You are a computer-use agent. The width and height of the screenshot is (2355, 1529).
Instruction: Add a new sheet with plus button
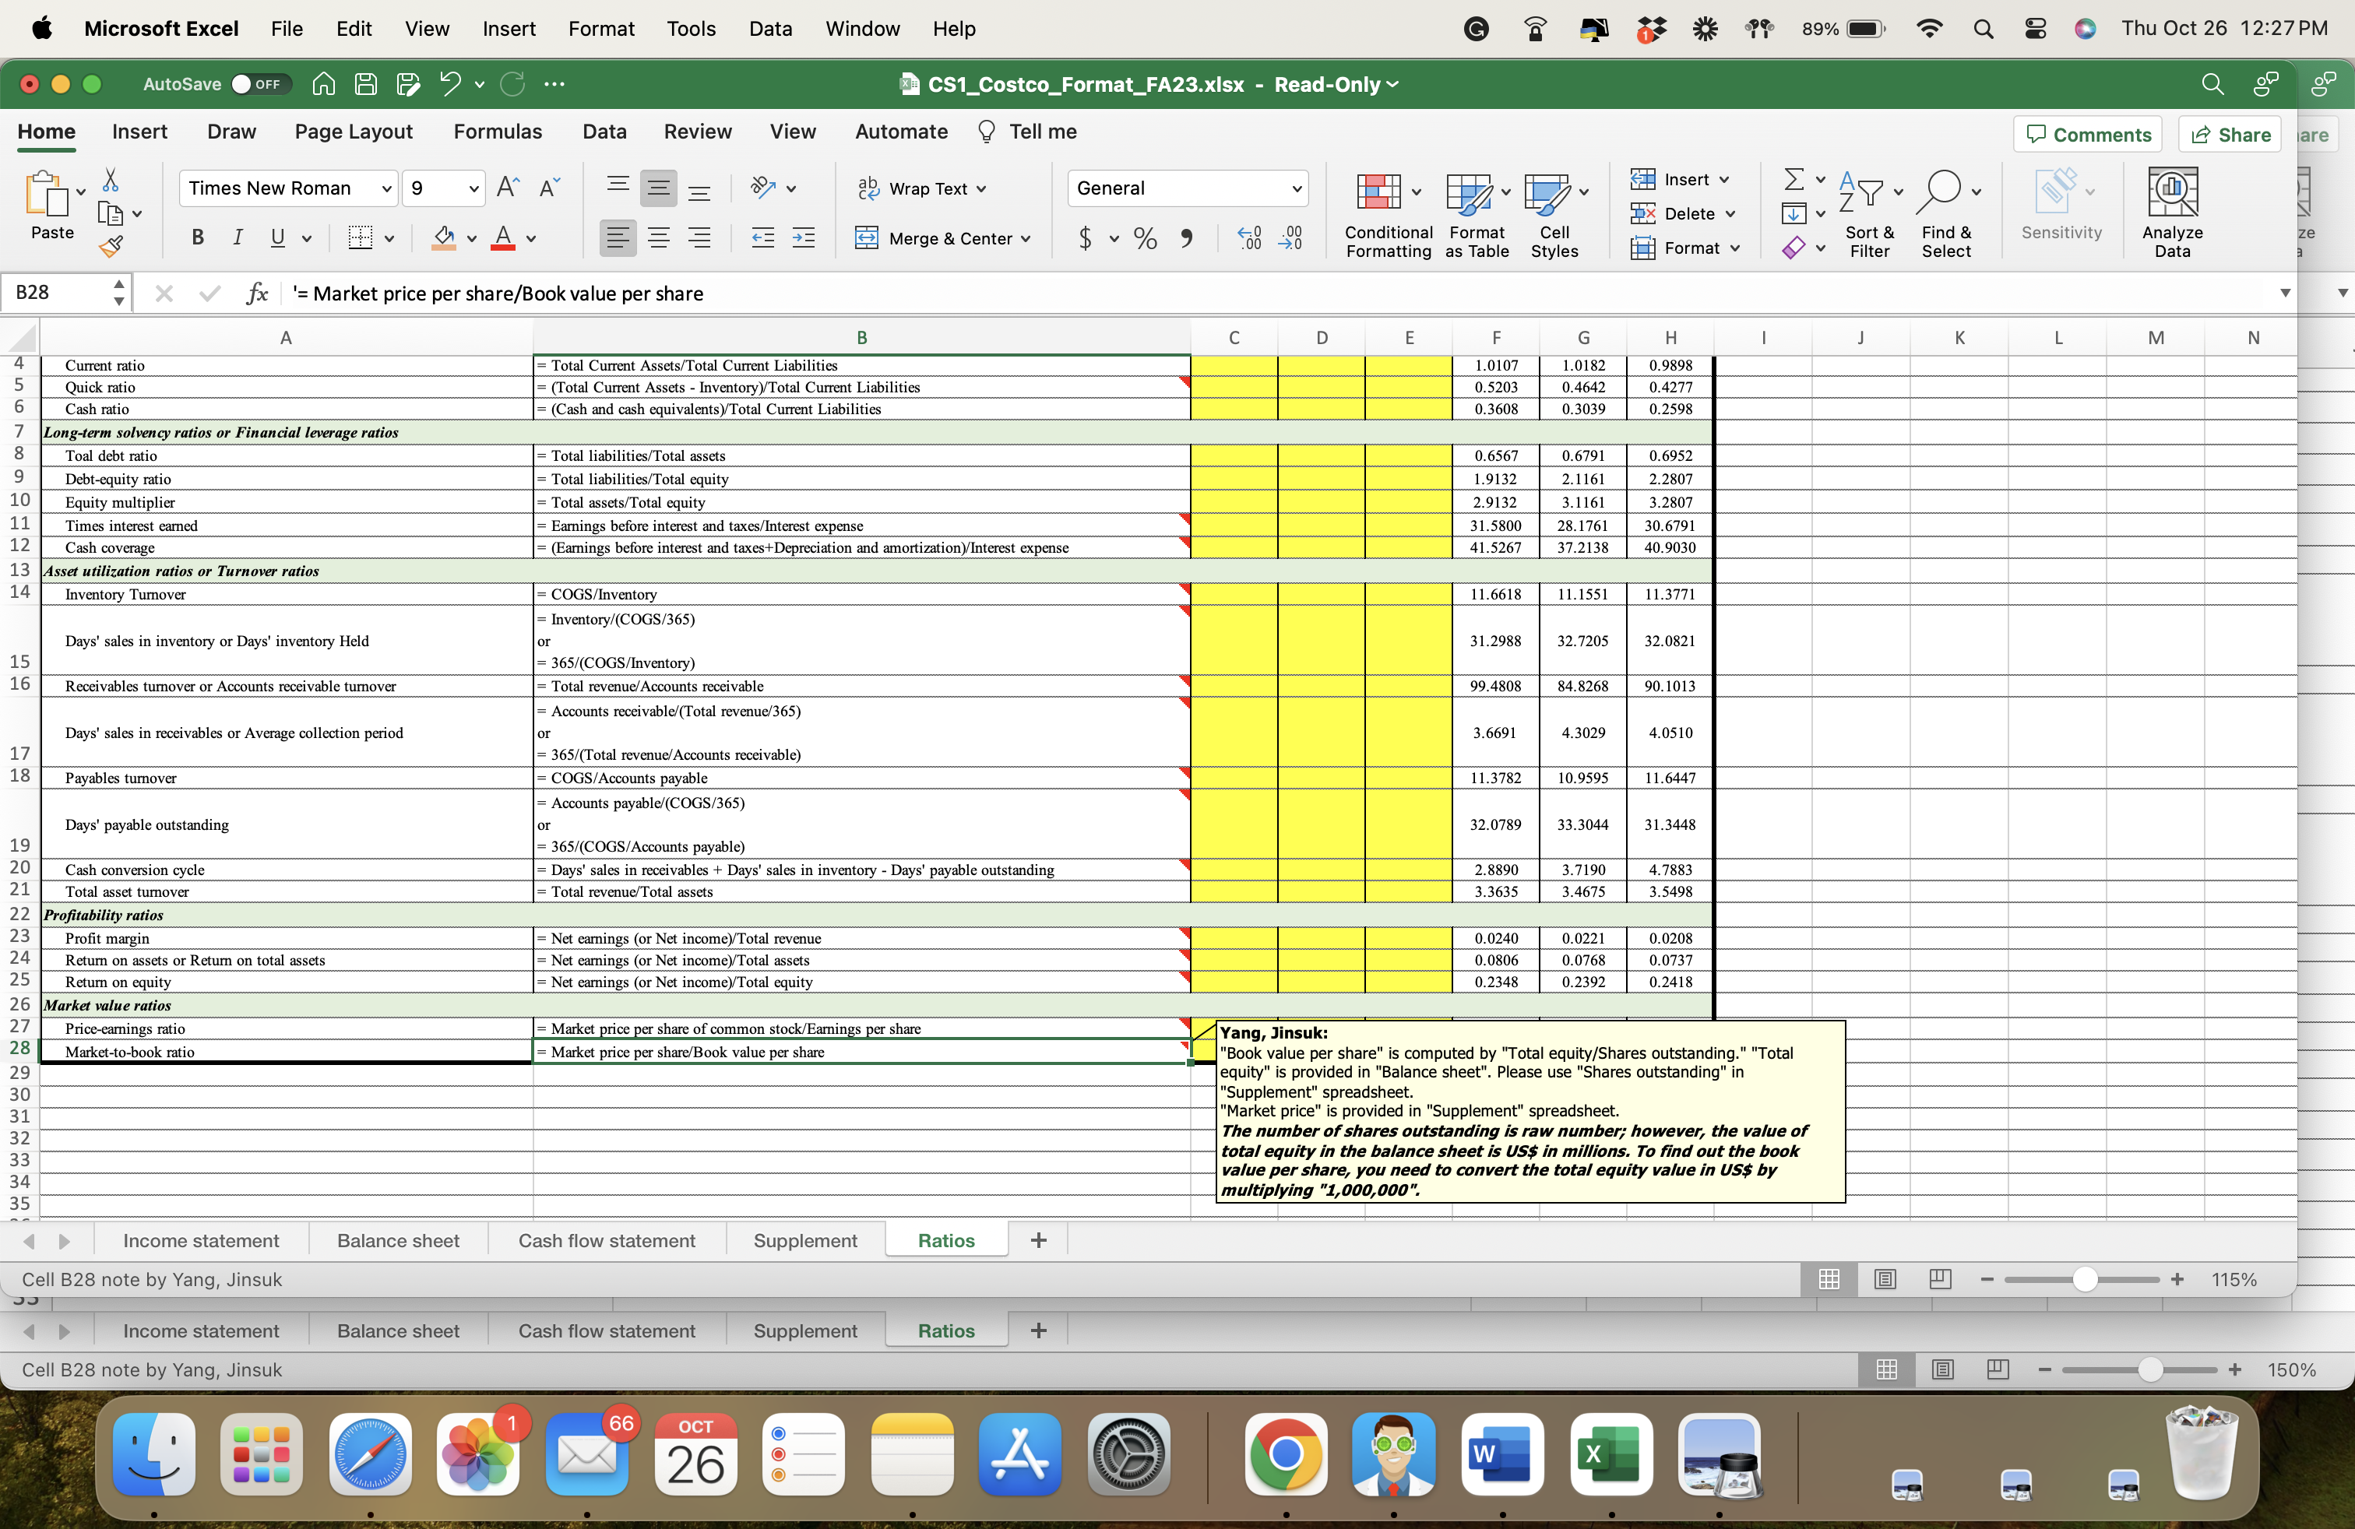click(x=1038, y=1240)
